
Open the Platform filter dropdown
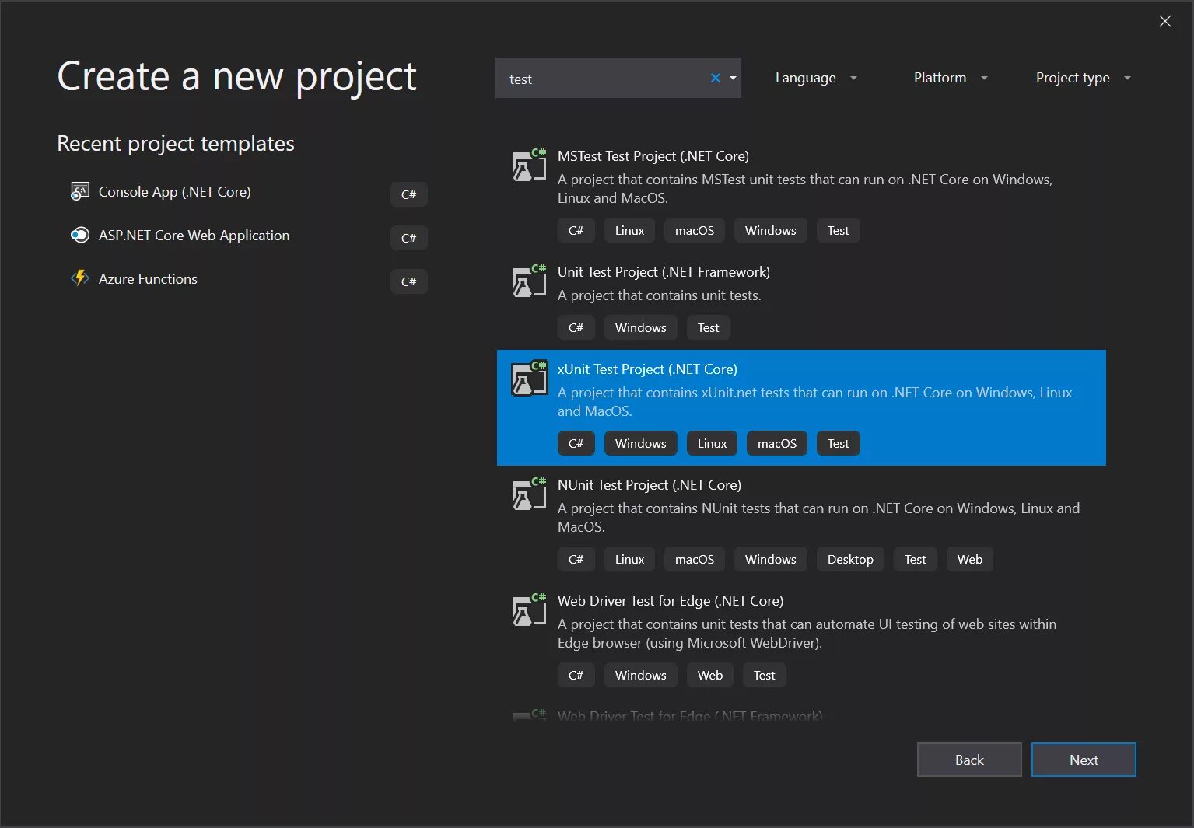click(x=950, y=78)
